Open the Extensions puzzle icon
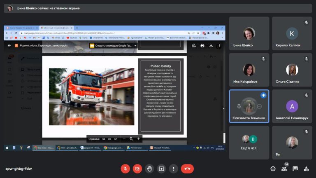Image resolution: width=316 pixels, height=178 pixels. pos(208,33)
